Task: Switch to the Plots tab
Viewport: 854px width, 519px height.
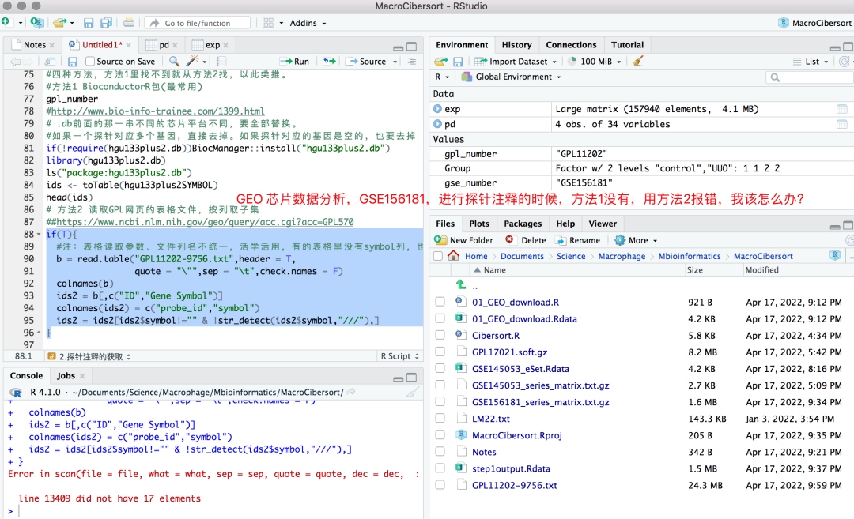Action: point(479,224)
